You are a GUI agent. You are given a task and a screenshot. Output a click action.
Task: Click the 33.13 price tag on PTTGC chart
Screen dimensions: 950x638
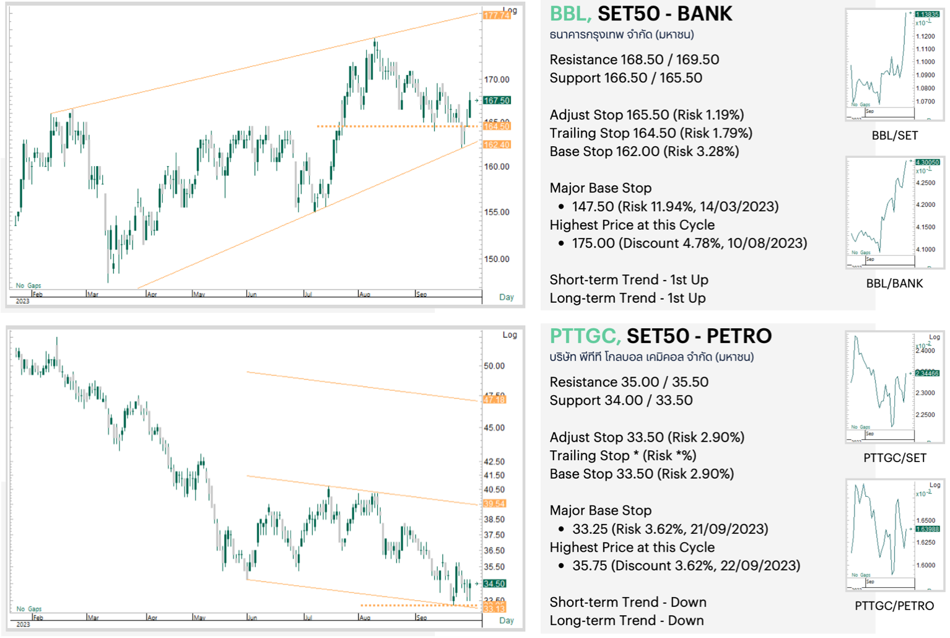(x=495, y=610)
